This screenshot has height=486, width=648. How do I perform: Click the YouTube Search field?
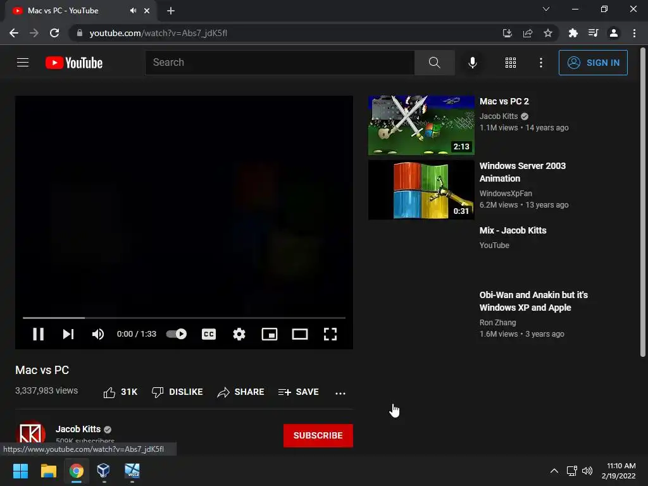point(280,63)
